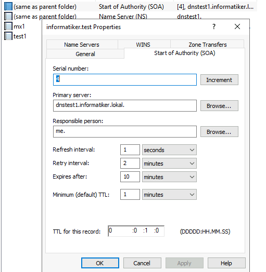Open the Zone Transfers tab
Viewport: 266px width, 272px height.
pos(207,45)
